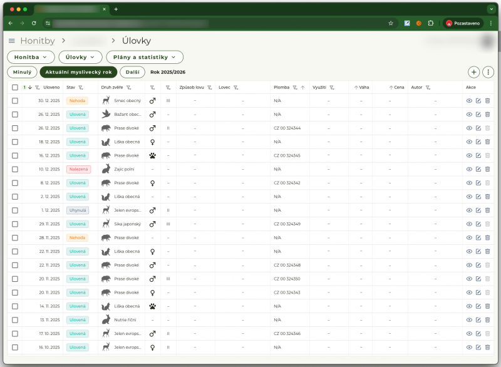The image size is (501, 367).
Task: Sort by Uloveno date column
Action: click(51, 88)
